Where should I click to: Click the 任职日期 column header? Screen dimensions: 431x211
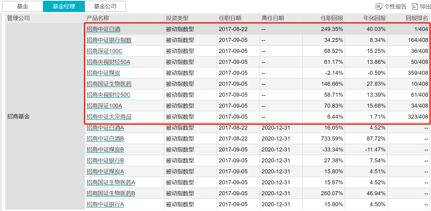click(230, 18)
